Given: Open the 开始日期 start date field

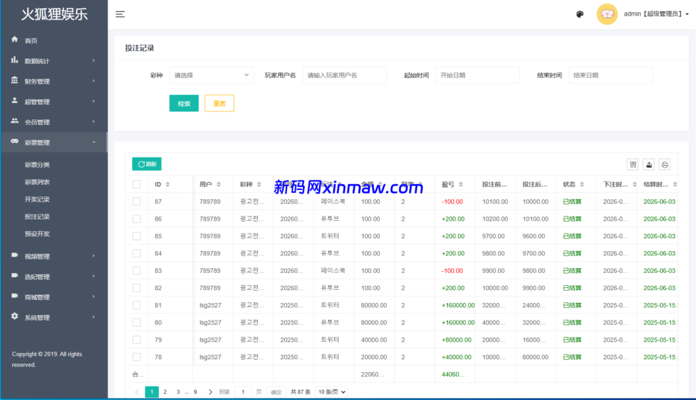Looking at the screenshot, I should point(478,75).
